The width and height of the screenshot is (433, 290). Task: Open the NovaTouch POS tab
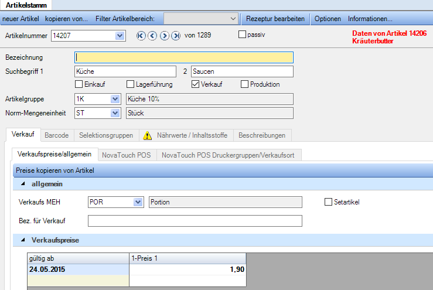tap(127, 155)
